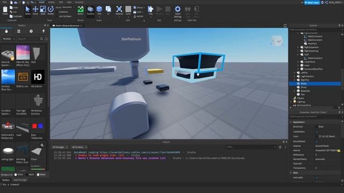Open Toolbox Creations lightbulb tab
Viewport: 344px width, 193px height.
pos(44,31)
